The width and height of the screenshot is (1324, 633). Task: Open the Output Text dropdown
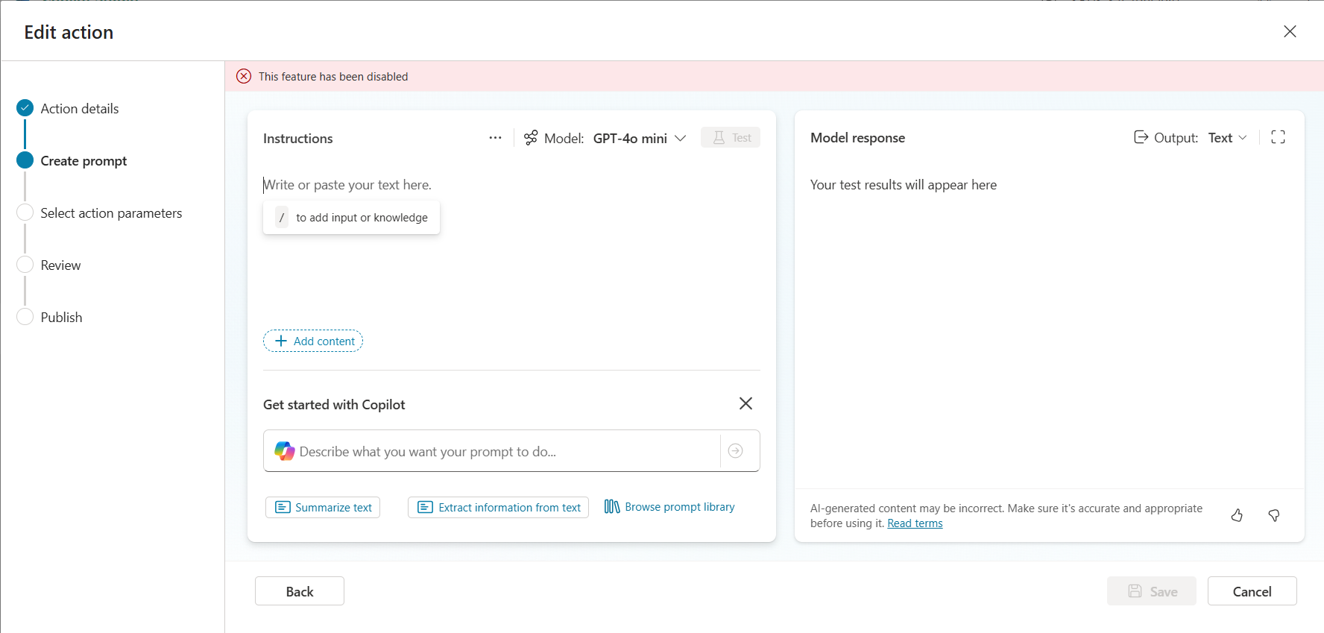1227,138
